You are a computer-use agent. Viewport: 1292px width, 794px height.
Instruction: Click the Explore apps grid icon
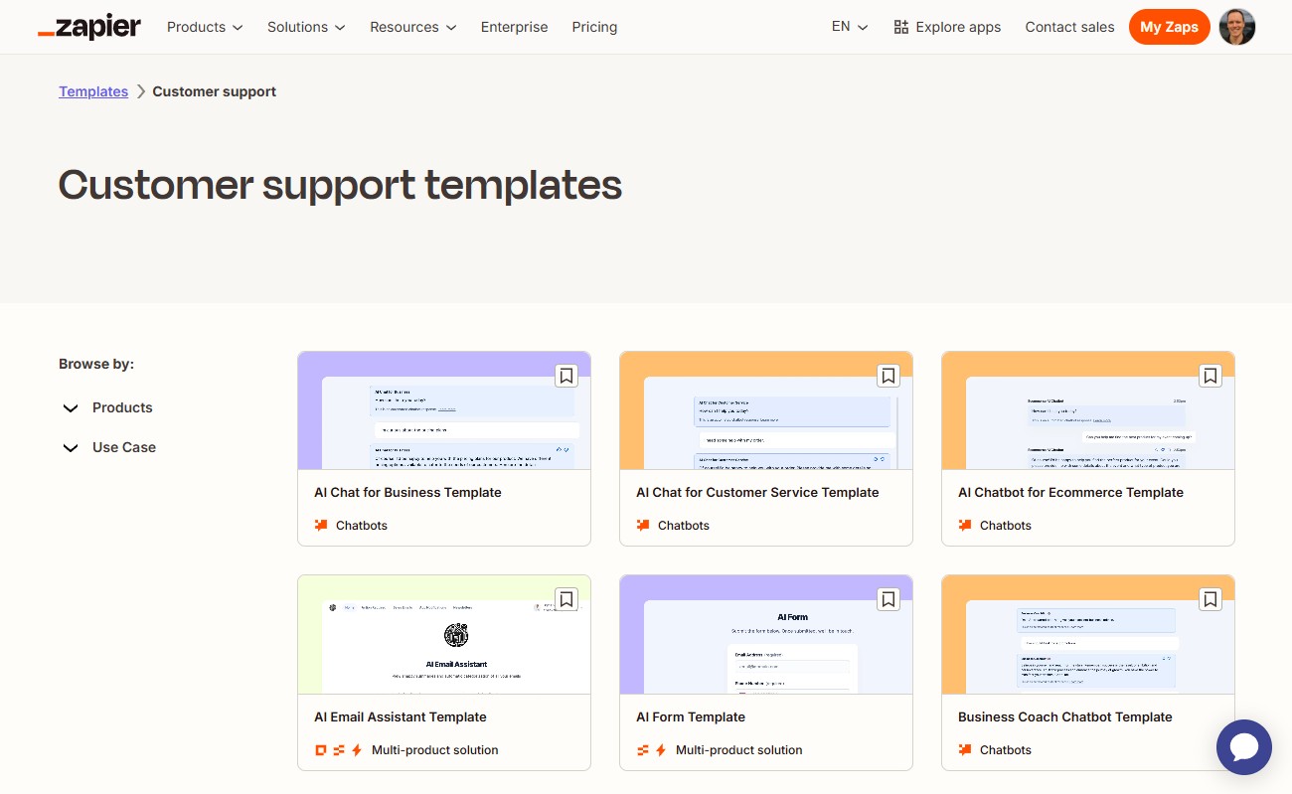899,26
